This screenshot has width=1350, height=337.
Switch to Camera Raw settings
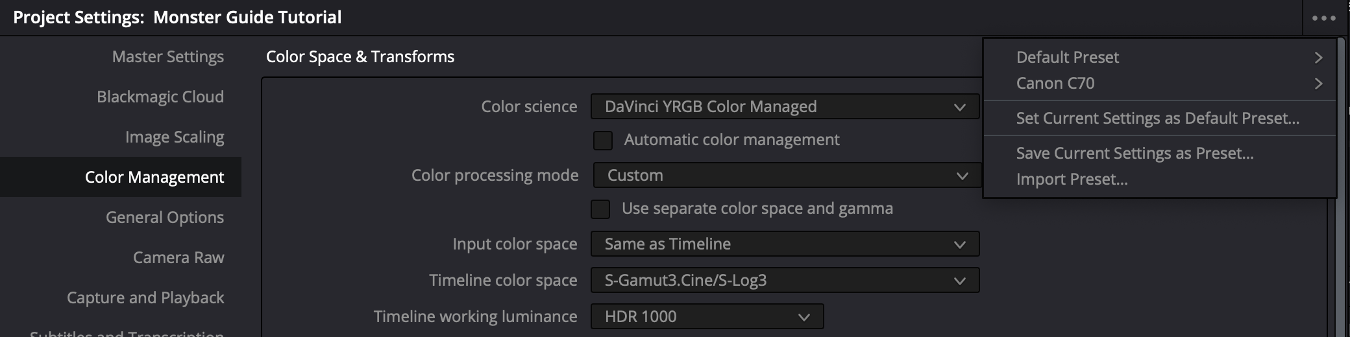178,258
